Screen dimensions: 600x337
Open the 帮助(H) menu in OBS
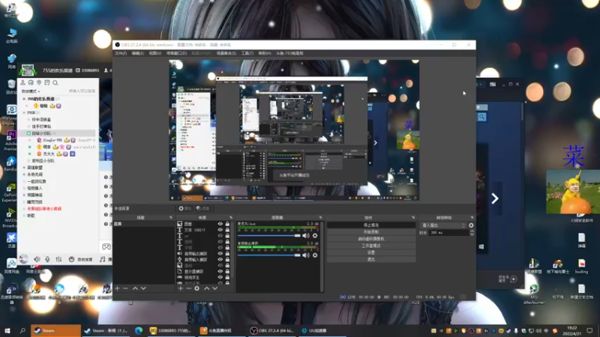point(265,53)
